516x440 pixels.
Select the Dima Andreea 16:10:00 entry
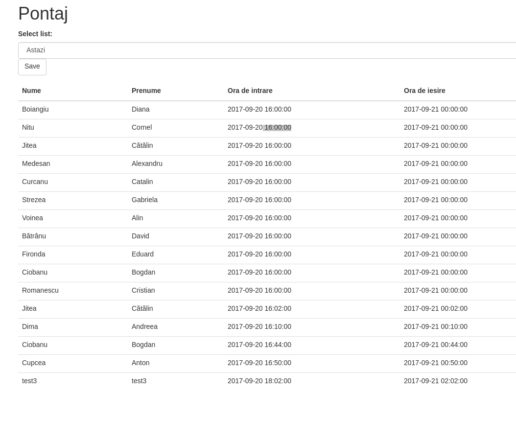click(x=259, y=326)
